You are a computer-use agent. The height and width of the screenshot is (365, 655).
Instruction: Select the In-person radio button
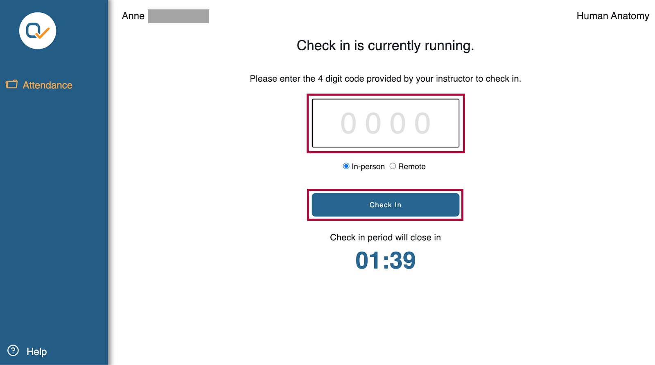346,166
